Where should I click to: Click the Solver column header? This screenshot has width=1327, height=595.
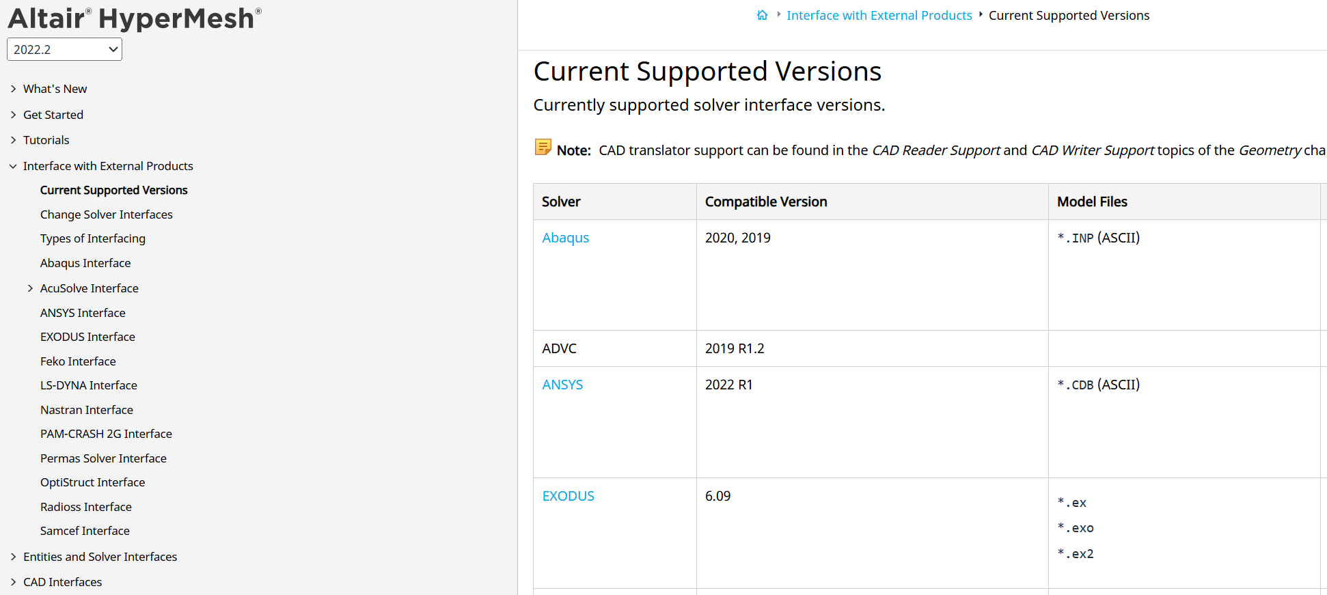point(615,202)
